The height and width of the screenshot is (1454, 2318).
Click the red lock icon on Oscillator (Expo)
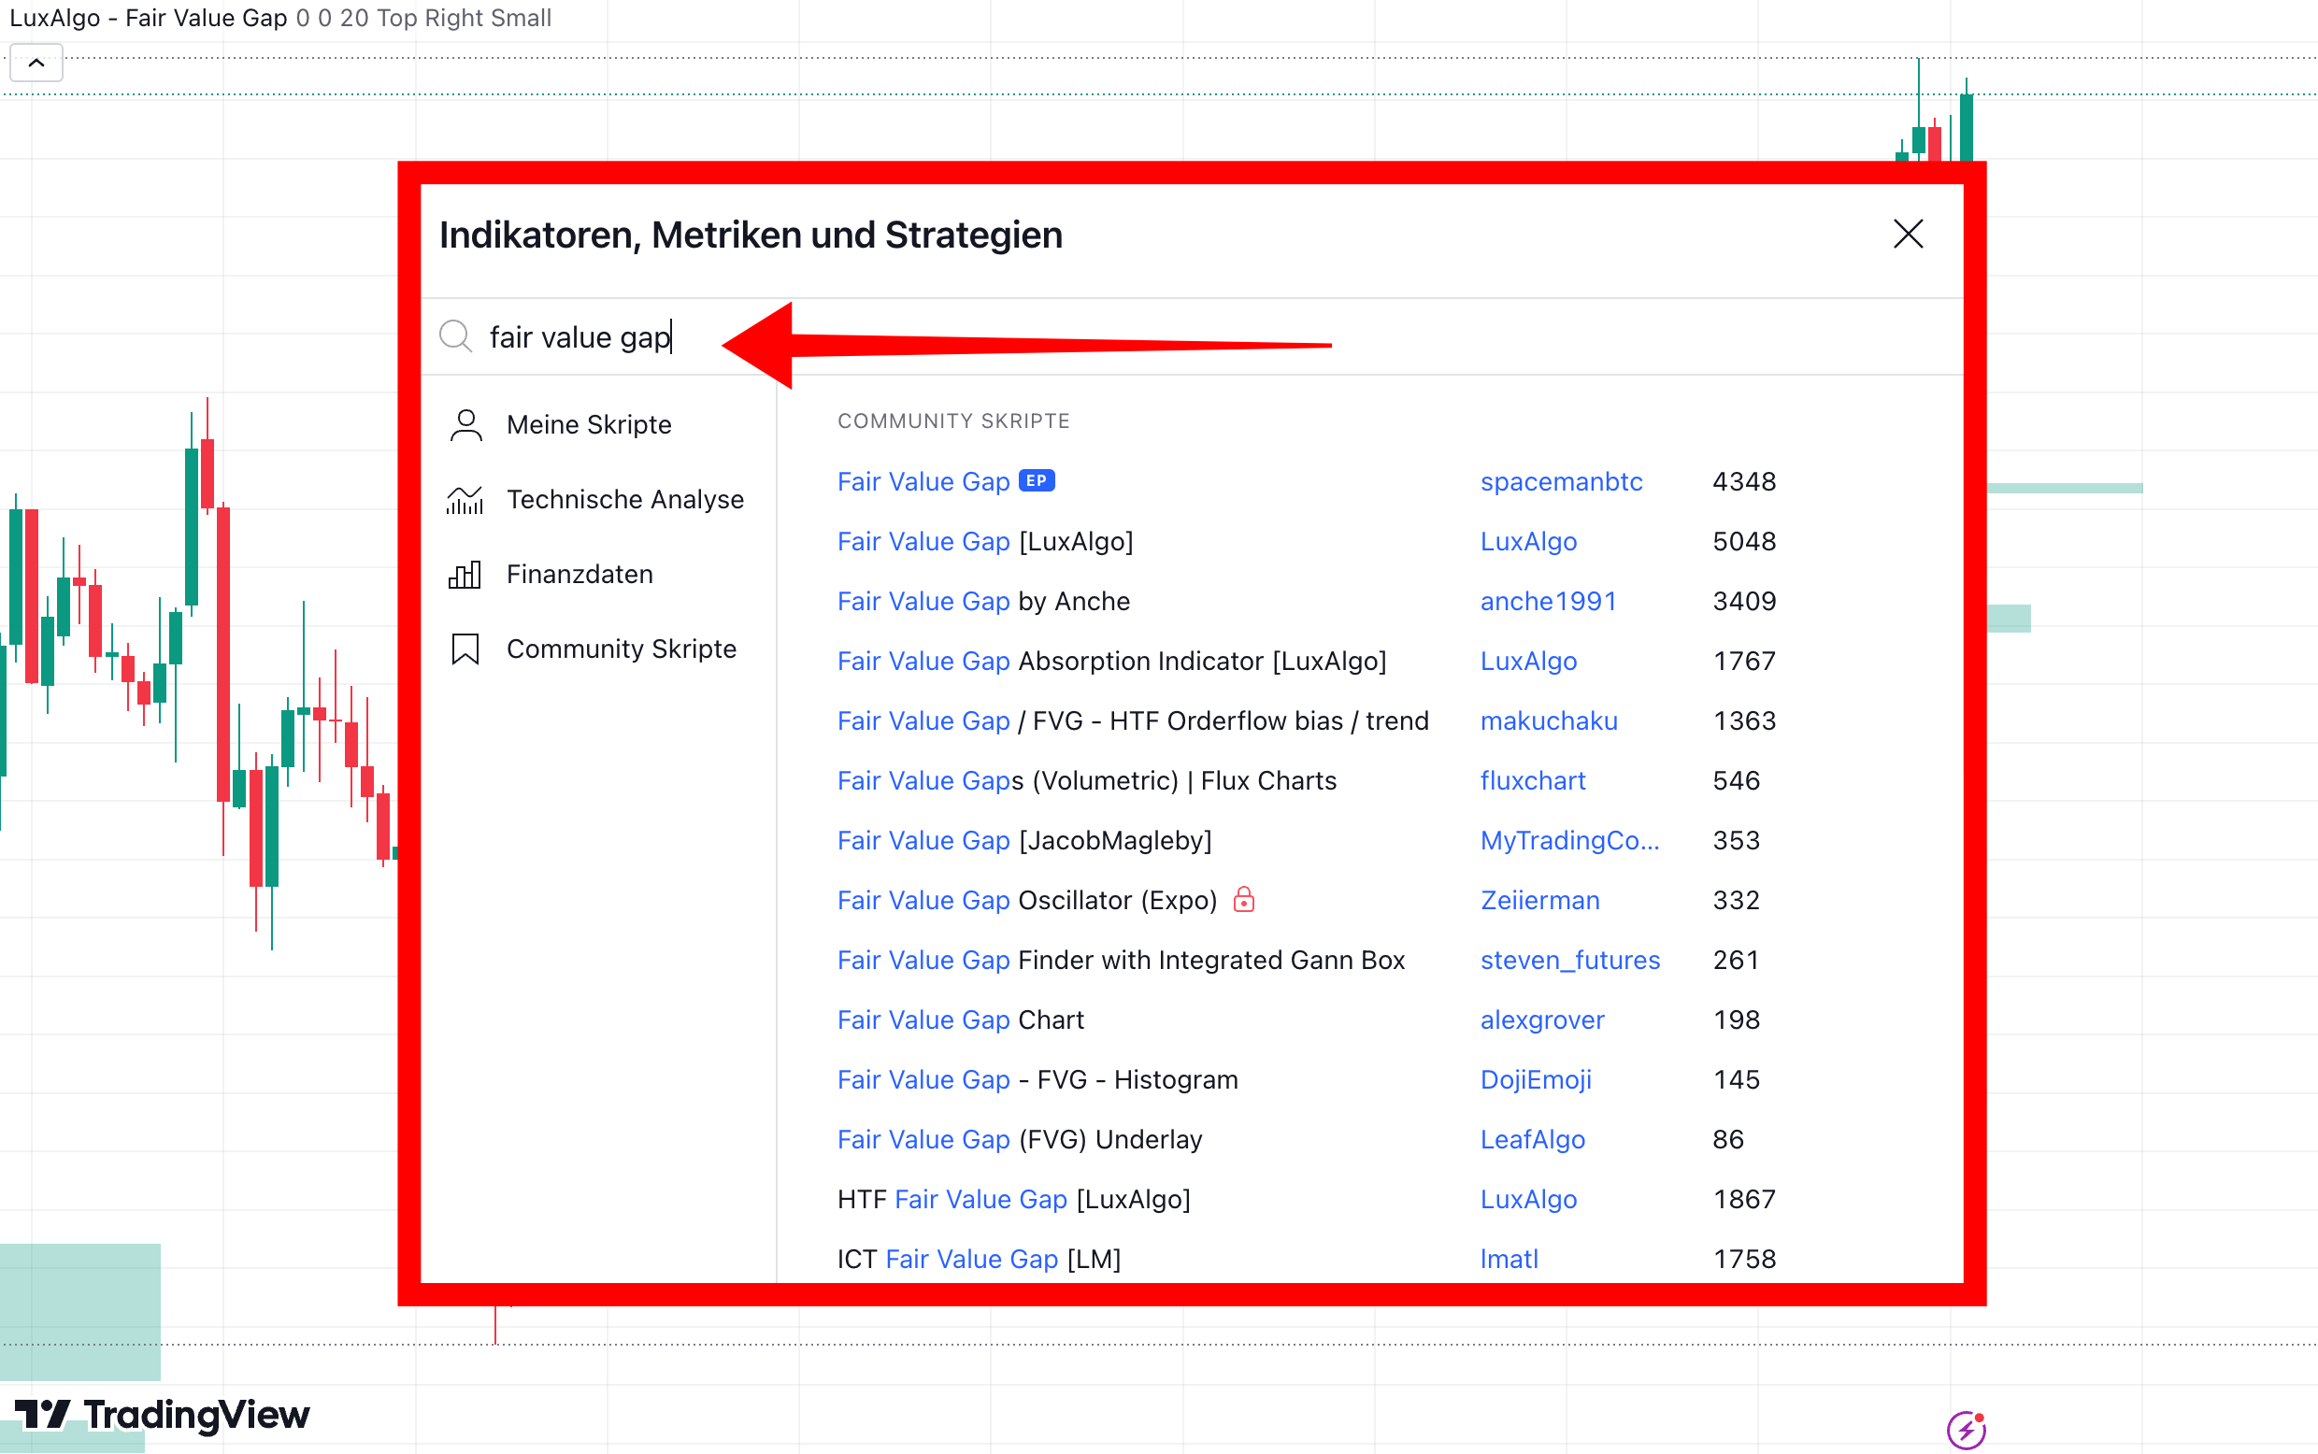1244,899
